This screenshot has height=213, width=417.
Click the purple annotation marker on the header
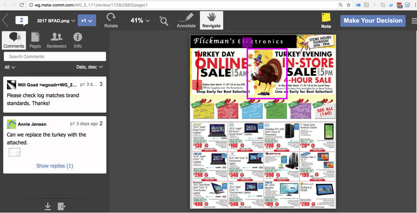247,42
